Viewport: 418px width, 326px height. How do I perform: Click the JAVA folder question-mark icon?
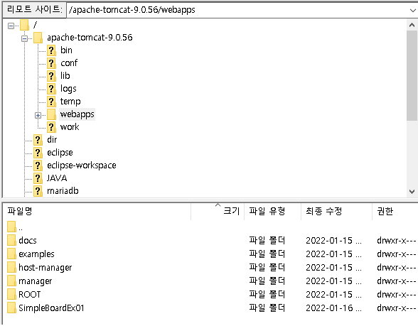click(38, 178)
